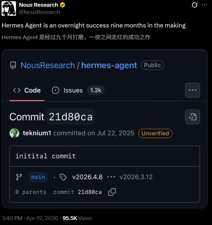Expand the repository three-dot overflow menu
This screenshot has width=212, height=225.
point(192,90)
